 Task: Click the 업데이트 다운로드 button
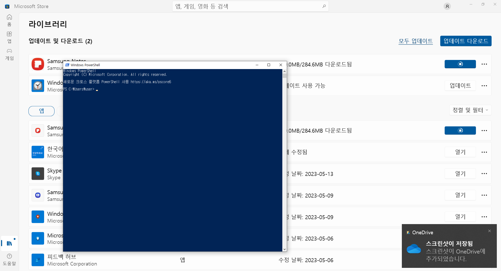coord(466,41)
